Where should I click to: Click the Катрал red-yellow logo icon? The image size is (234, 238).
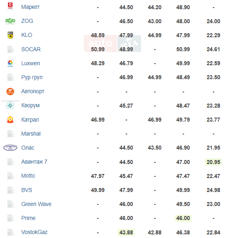(x=10, y=120)
